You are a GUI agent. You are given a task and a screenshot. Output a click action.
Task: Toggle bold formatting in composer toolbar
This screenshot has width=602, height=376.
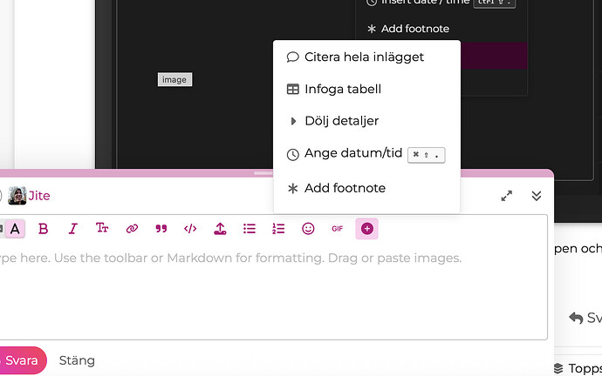click(x=44, y=229)
